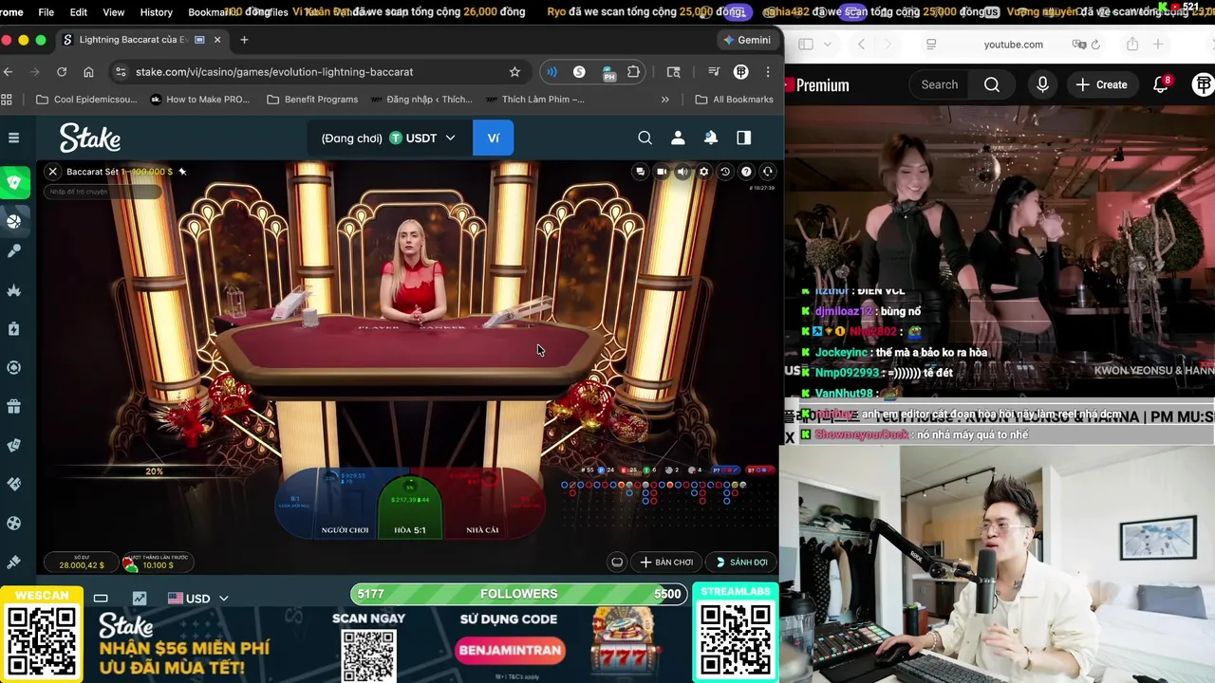Open the game settings gear
The height and width of the screenshot is (683, 1215).
703,172
